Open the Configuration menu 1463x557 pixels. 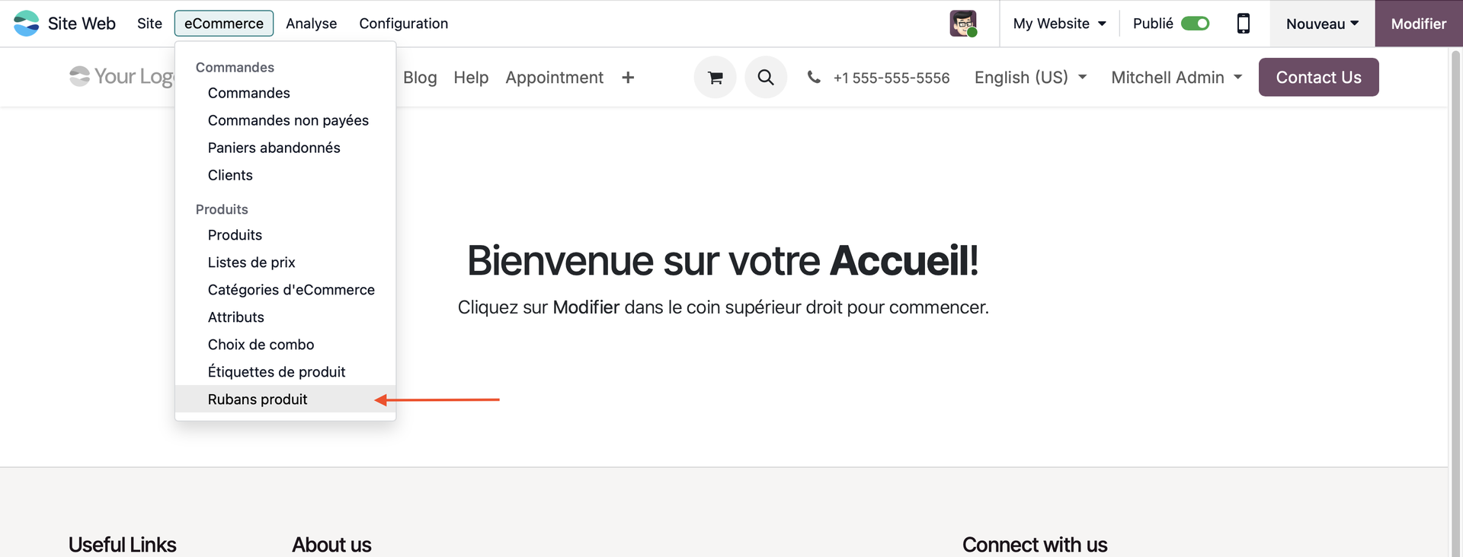[403, 24]
